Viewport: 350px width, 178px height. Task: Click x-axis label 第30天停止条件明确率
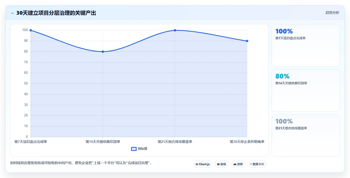pyautogui.click(x=247, y=142)
